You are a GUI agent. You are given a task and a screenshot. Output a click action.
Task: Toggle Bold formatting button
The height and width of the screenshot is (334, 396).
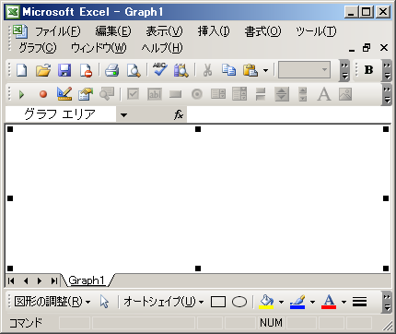(368, 70)
